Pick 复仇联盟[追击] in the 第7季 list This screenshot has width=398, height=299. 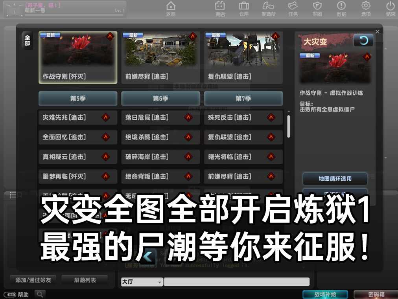[x=243, y=137]
